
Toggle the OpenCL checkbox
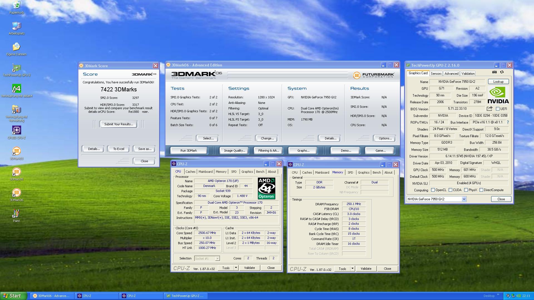point(433,190)
